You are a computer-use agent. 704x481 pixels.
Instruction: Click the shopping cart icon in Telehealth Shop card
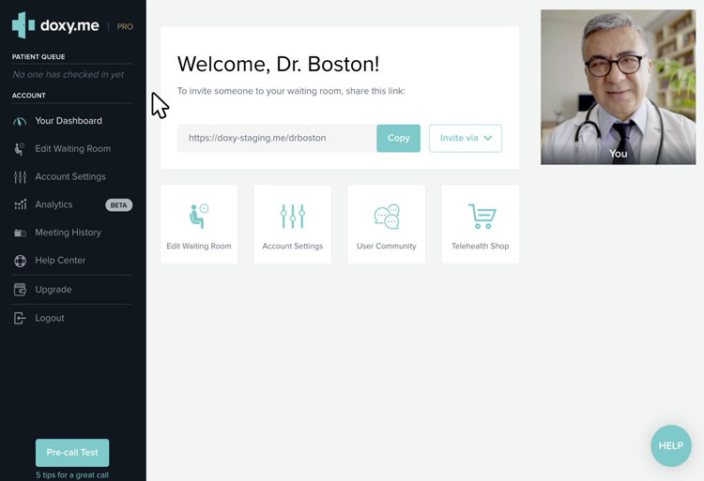click(482, 216)
